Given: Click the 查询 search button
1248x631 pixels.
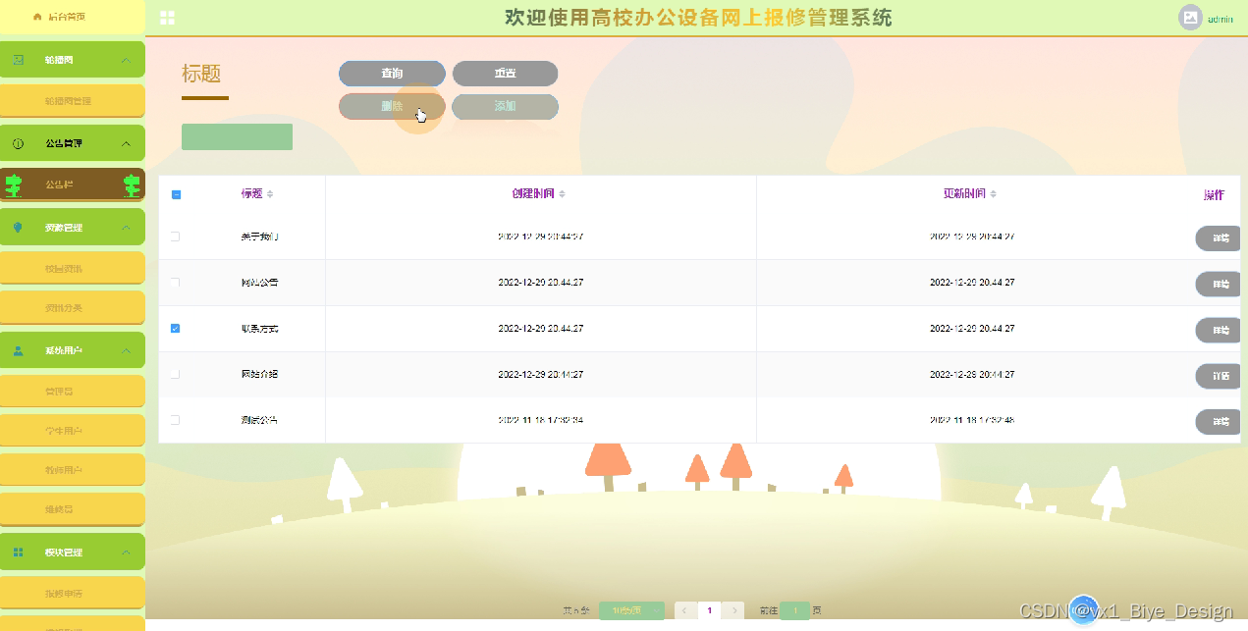Looking at the screenshot, I should (x=392, y=74).
